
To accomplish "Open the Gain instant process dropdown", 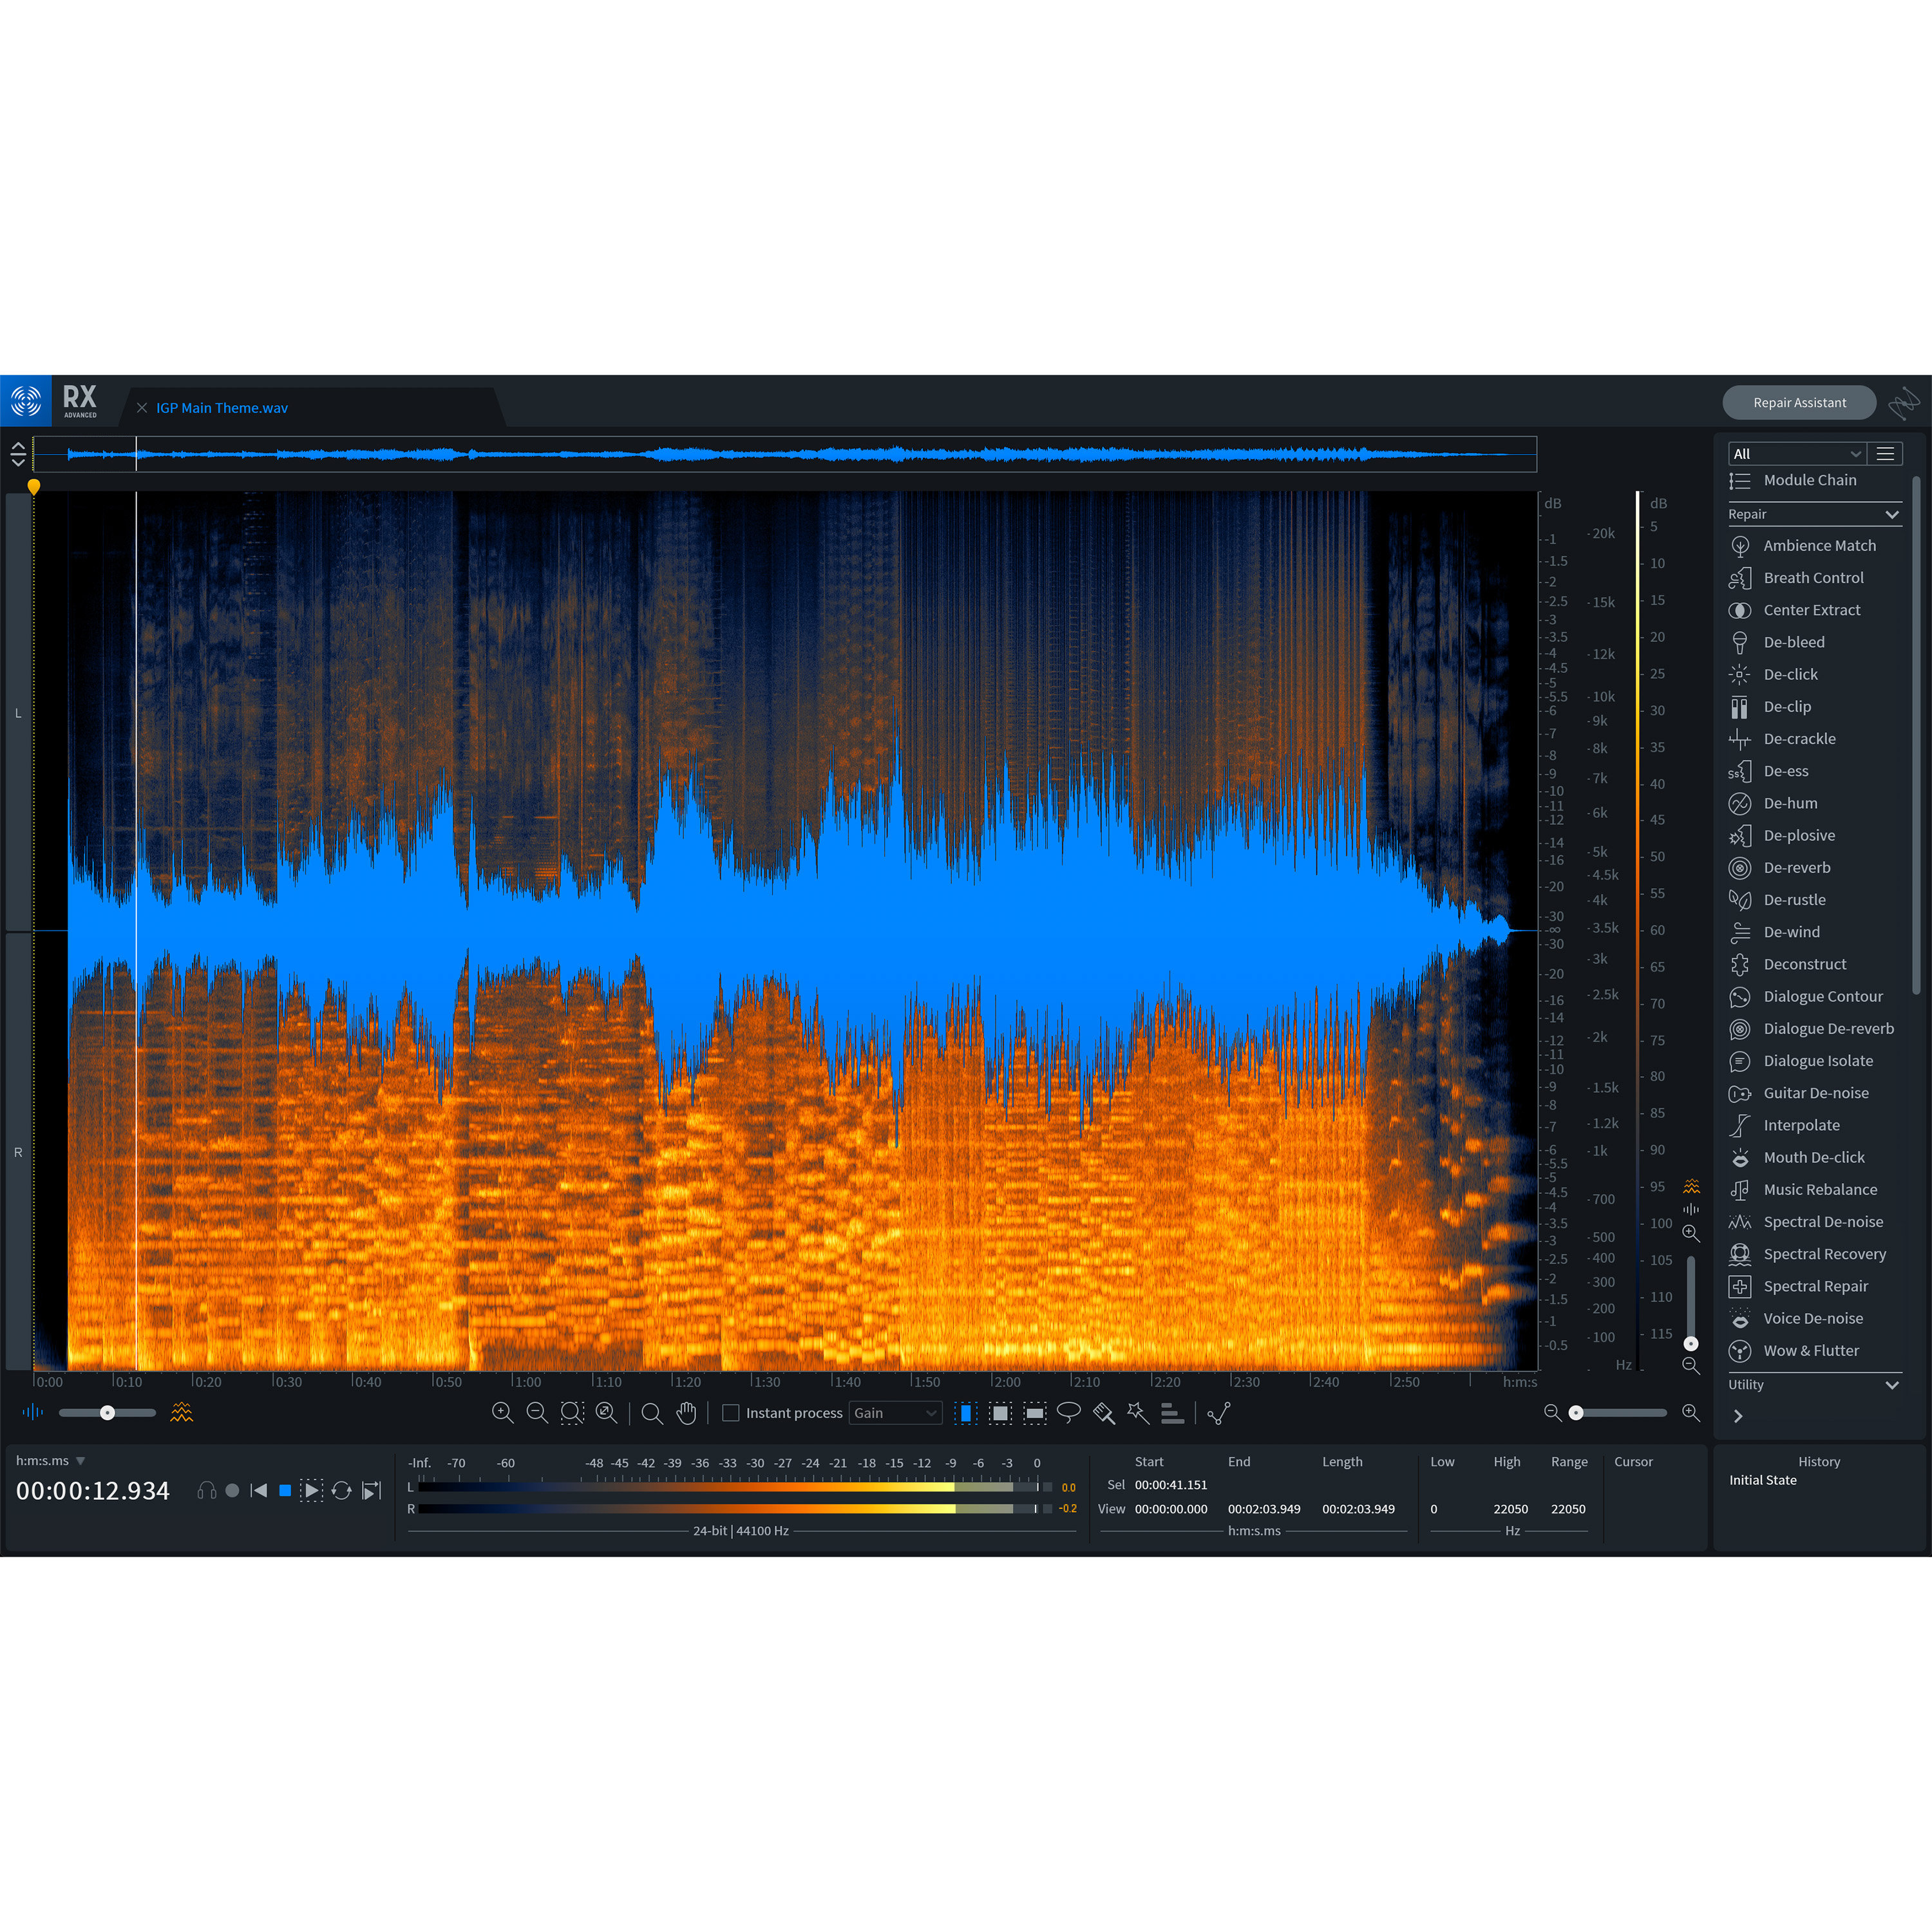I will pos(895,1413).
